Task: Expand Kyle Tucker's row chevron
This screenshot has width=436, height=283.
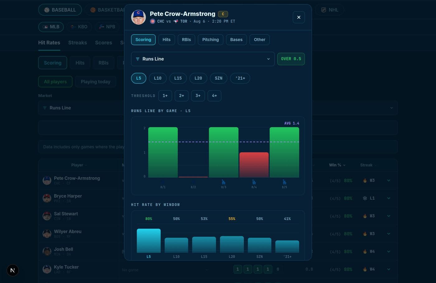Action: tap(389, 269)
